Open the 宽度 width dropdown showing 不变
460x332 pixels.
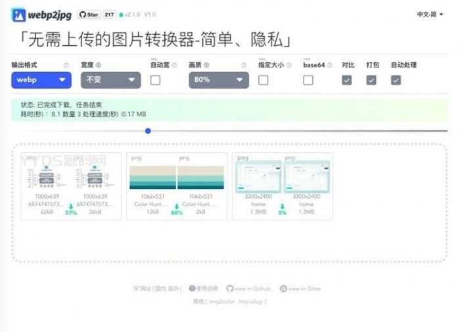coord(110,80)
